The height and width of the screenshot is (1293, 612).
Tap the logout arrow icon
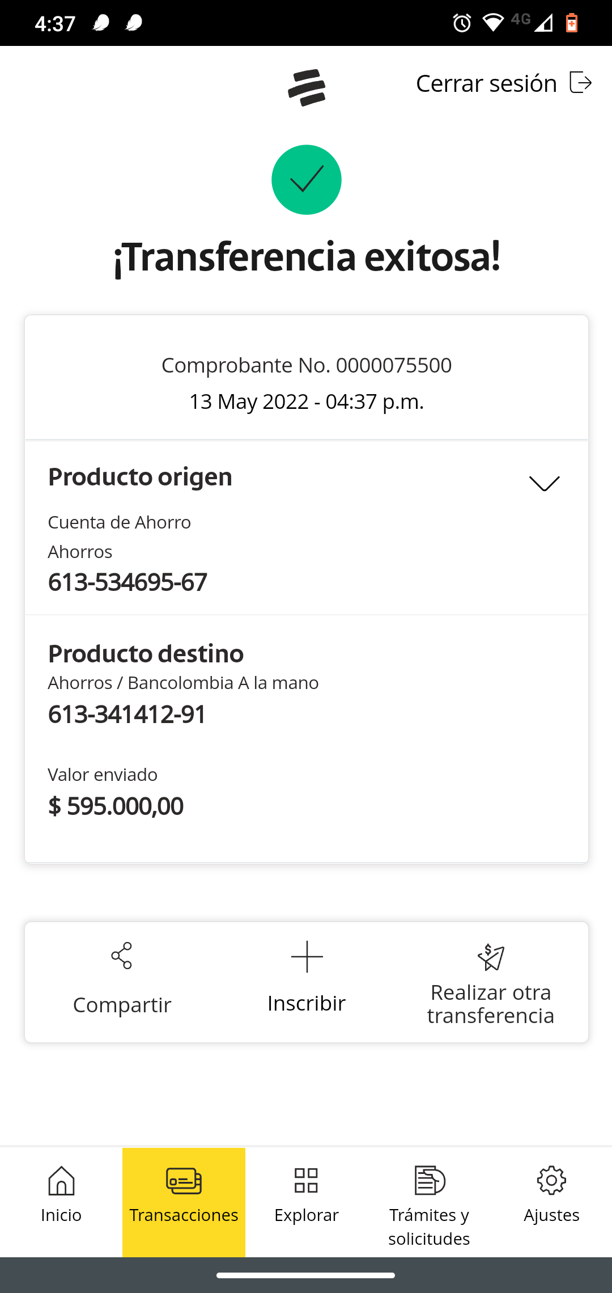tap(581, 83)
